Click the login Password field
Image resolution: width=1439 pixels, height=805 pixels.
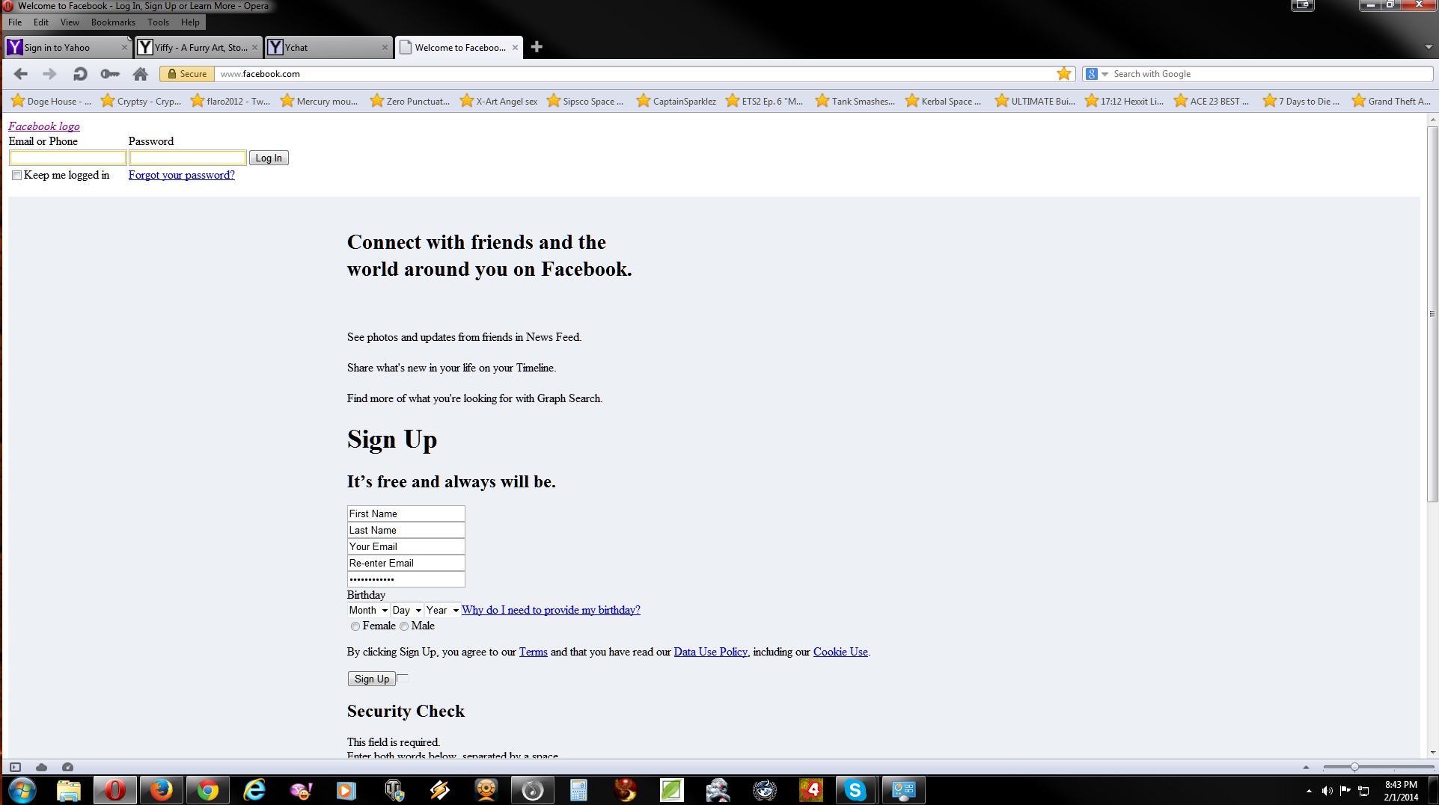click(188, 158)
